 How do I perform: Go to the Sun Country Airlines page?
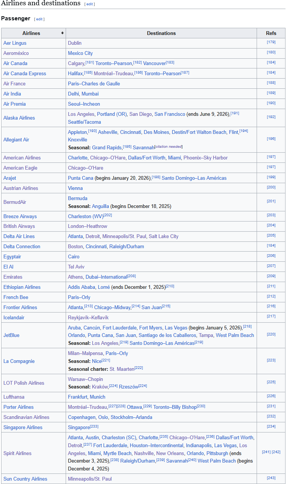25,479
